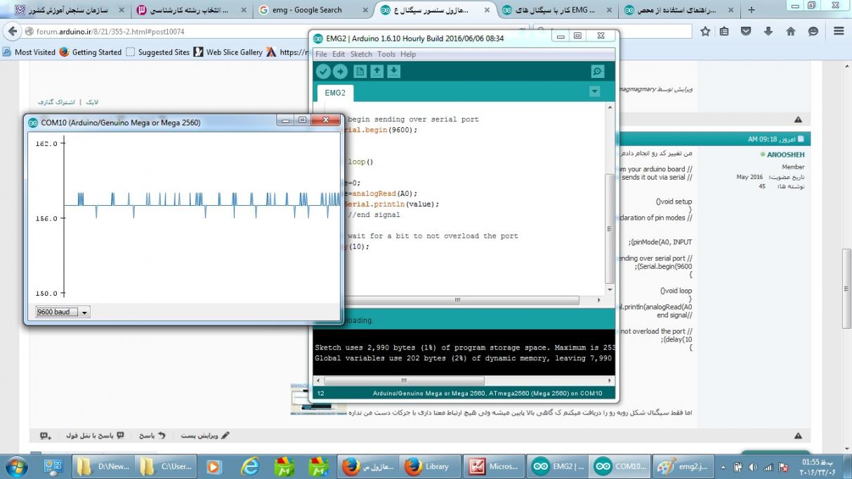Click the Web Slice Gallery bookmark
Screen dimensions: 852x479
point(228,52)
